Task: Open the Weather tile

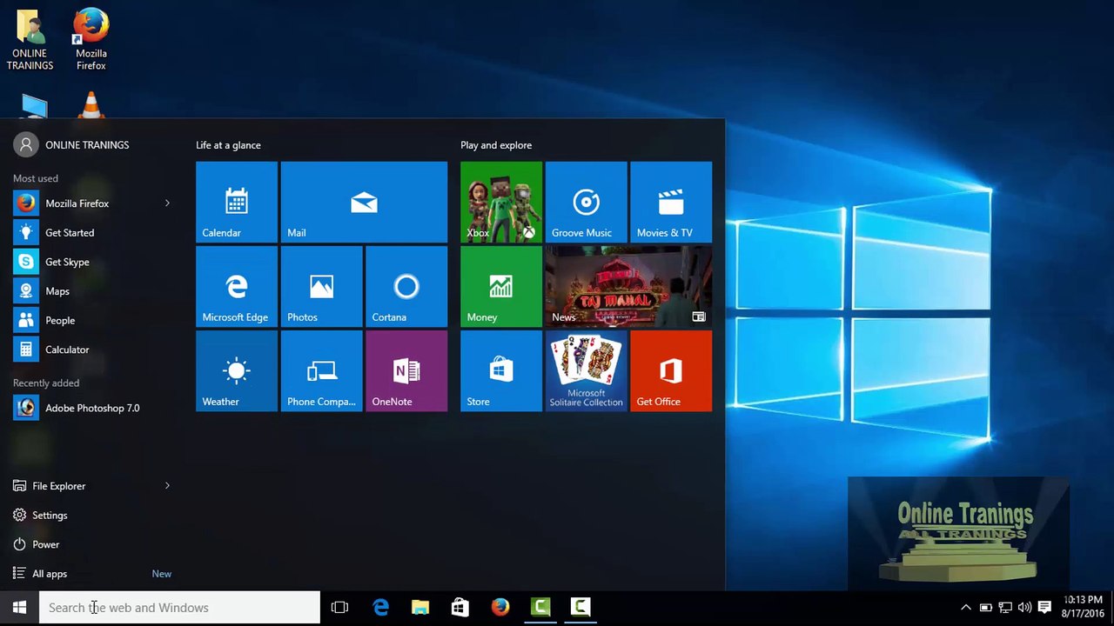Action: point(237,370)
